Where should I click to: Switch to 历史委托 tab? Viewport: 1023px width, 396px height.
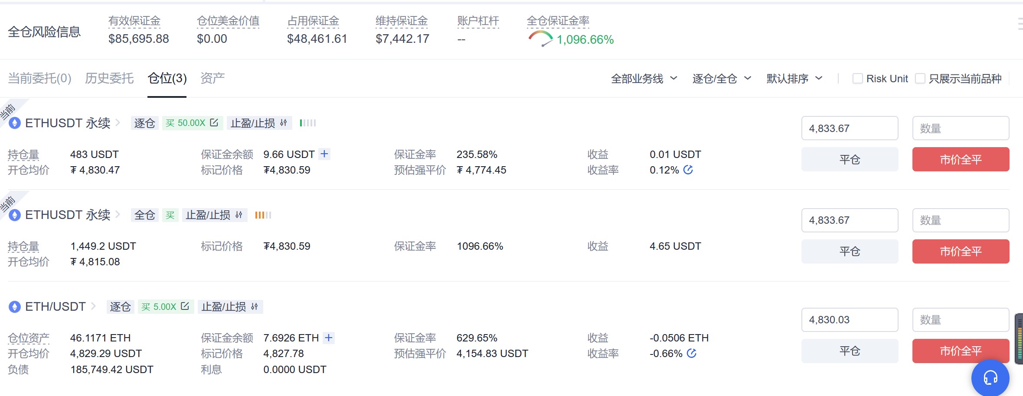pyautogui.click(x=109, y=78)
